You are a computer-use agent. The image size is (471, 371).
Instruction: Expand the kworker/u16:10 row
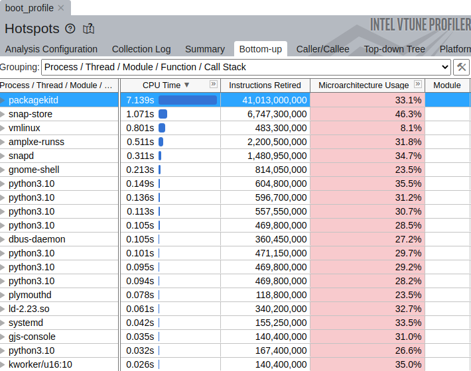click(3, 364)
